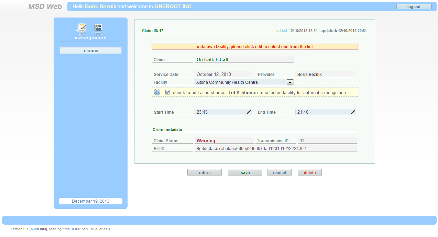
Task: Click the Bill ID hash value
Action: coord(251,148)
